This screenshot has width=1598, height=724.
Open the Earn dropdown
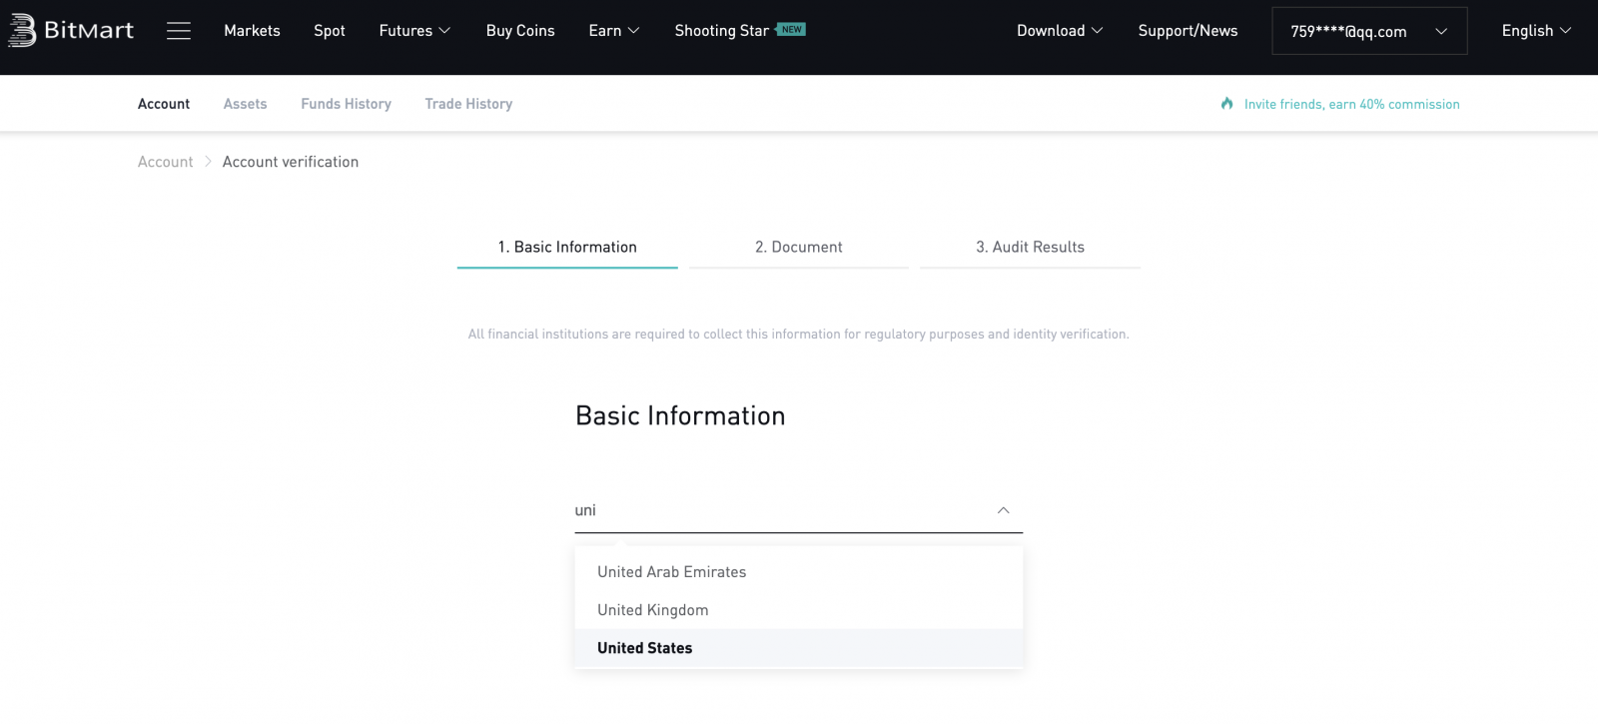pyautogui.click(x=613, y=31)
